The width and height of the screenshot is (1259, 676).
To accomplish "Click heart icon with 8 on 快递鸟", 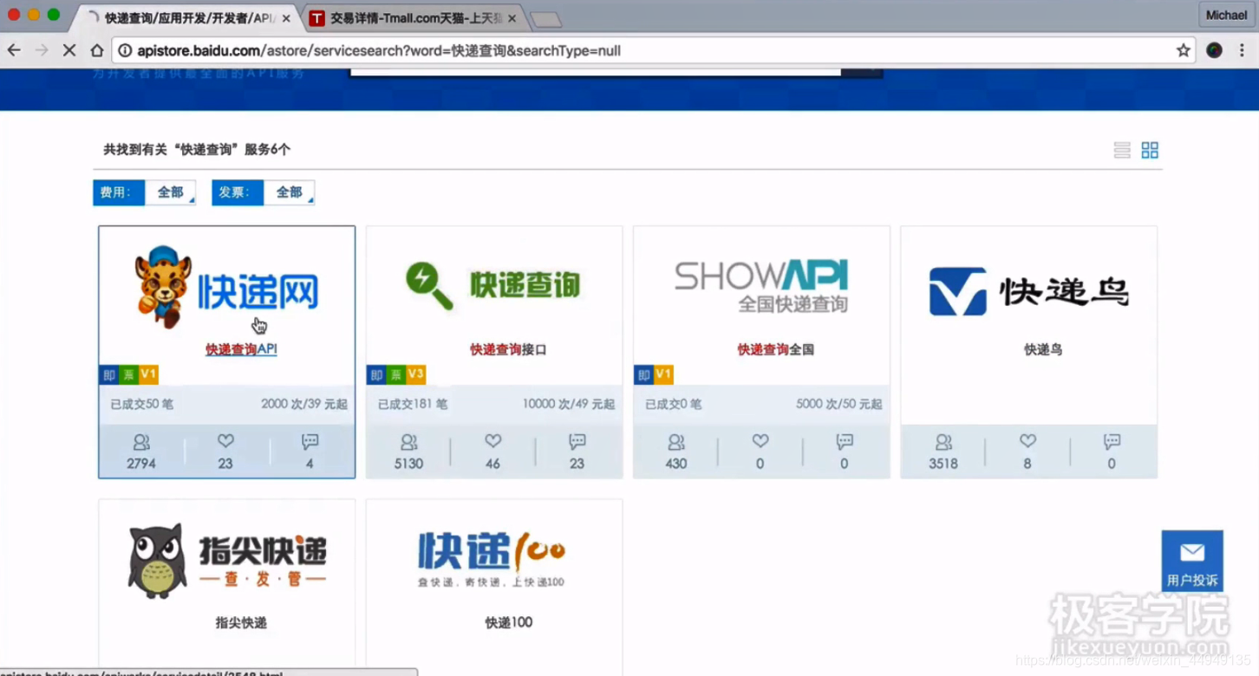I will point(1027,442).
